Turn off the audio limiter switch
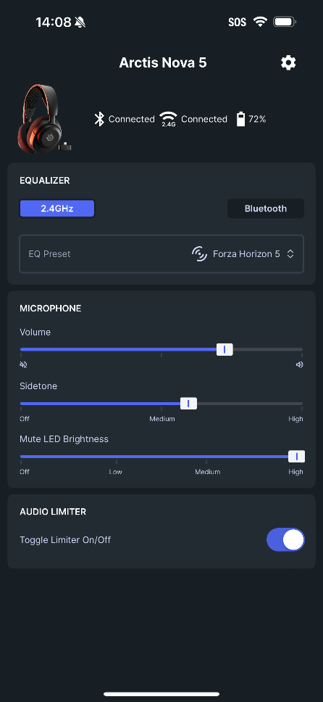The image size is (323, 702). (x=285, y=539)
